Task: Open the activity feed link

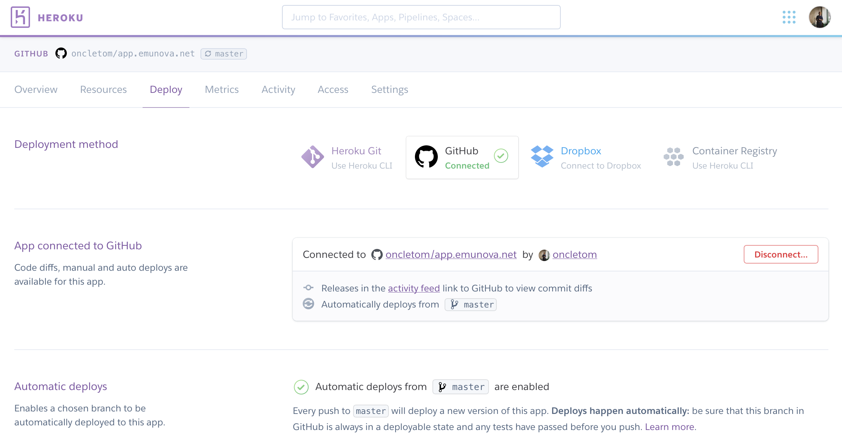Action: 413,288
